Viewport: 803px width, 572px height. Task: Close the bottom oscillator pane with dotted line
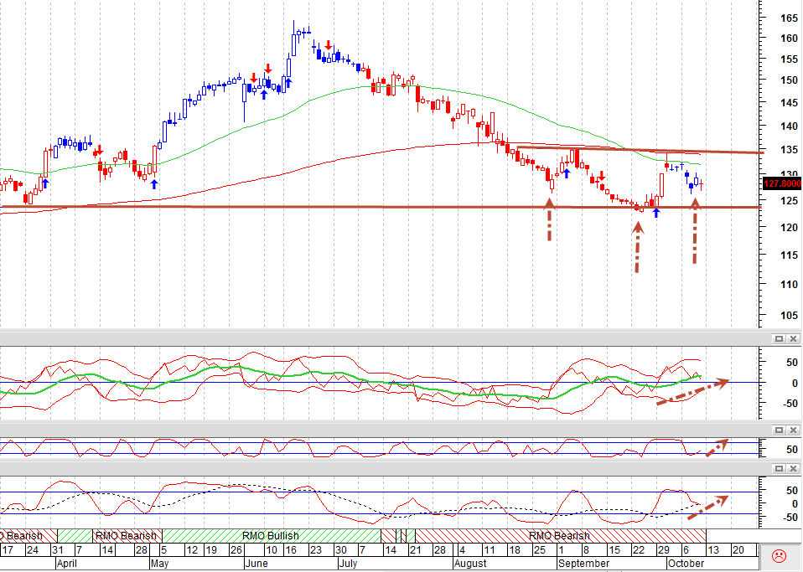tap(793, 468)
